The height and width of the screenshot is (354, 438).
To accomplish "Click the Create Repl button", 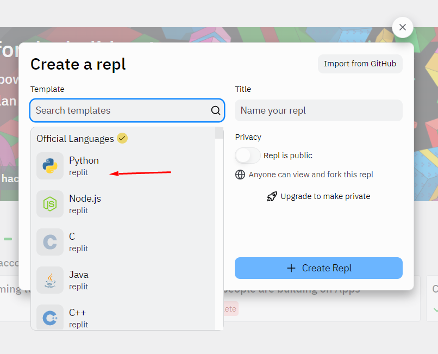I will pyautogui.click(x=318, y=268).
